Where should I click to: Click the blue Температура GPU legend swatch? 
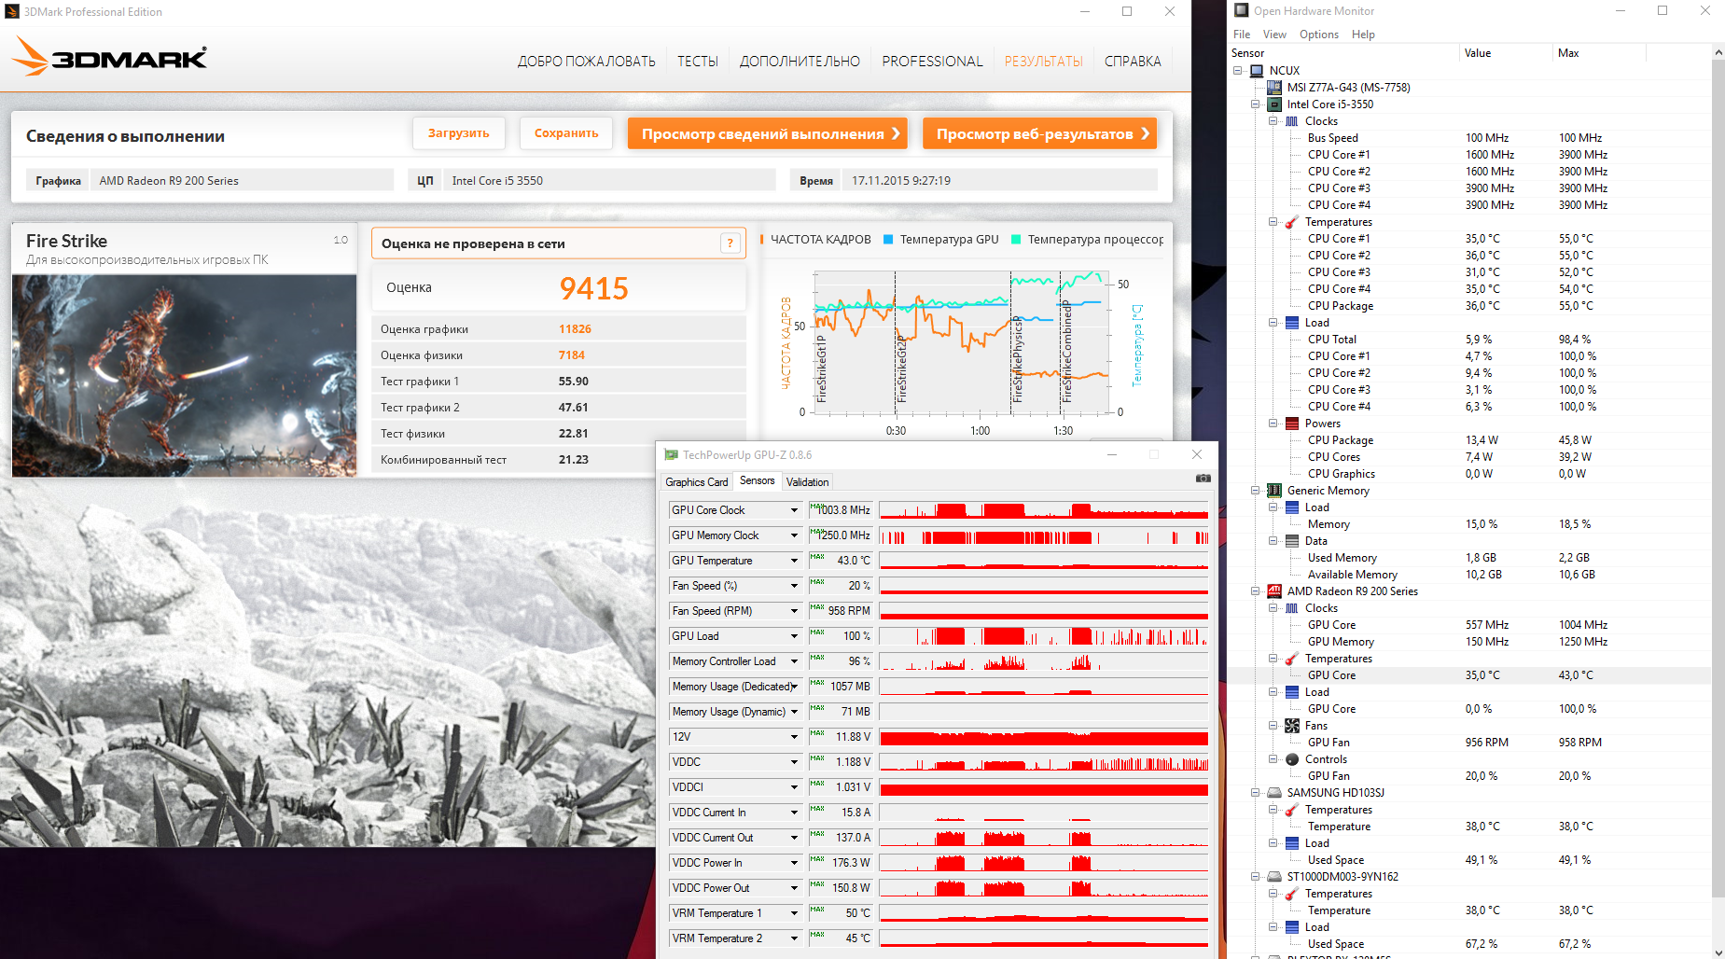(x=888, y=240)
